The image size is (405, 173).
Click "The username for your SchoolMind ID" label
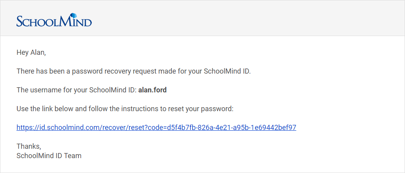[77, 90]
